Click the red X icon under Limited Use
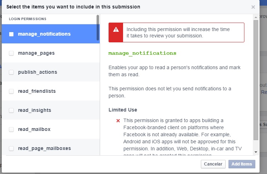The image size is (267, 174). point(118,121)
